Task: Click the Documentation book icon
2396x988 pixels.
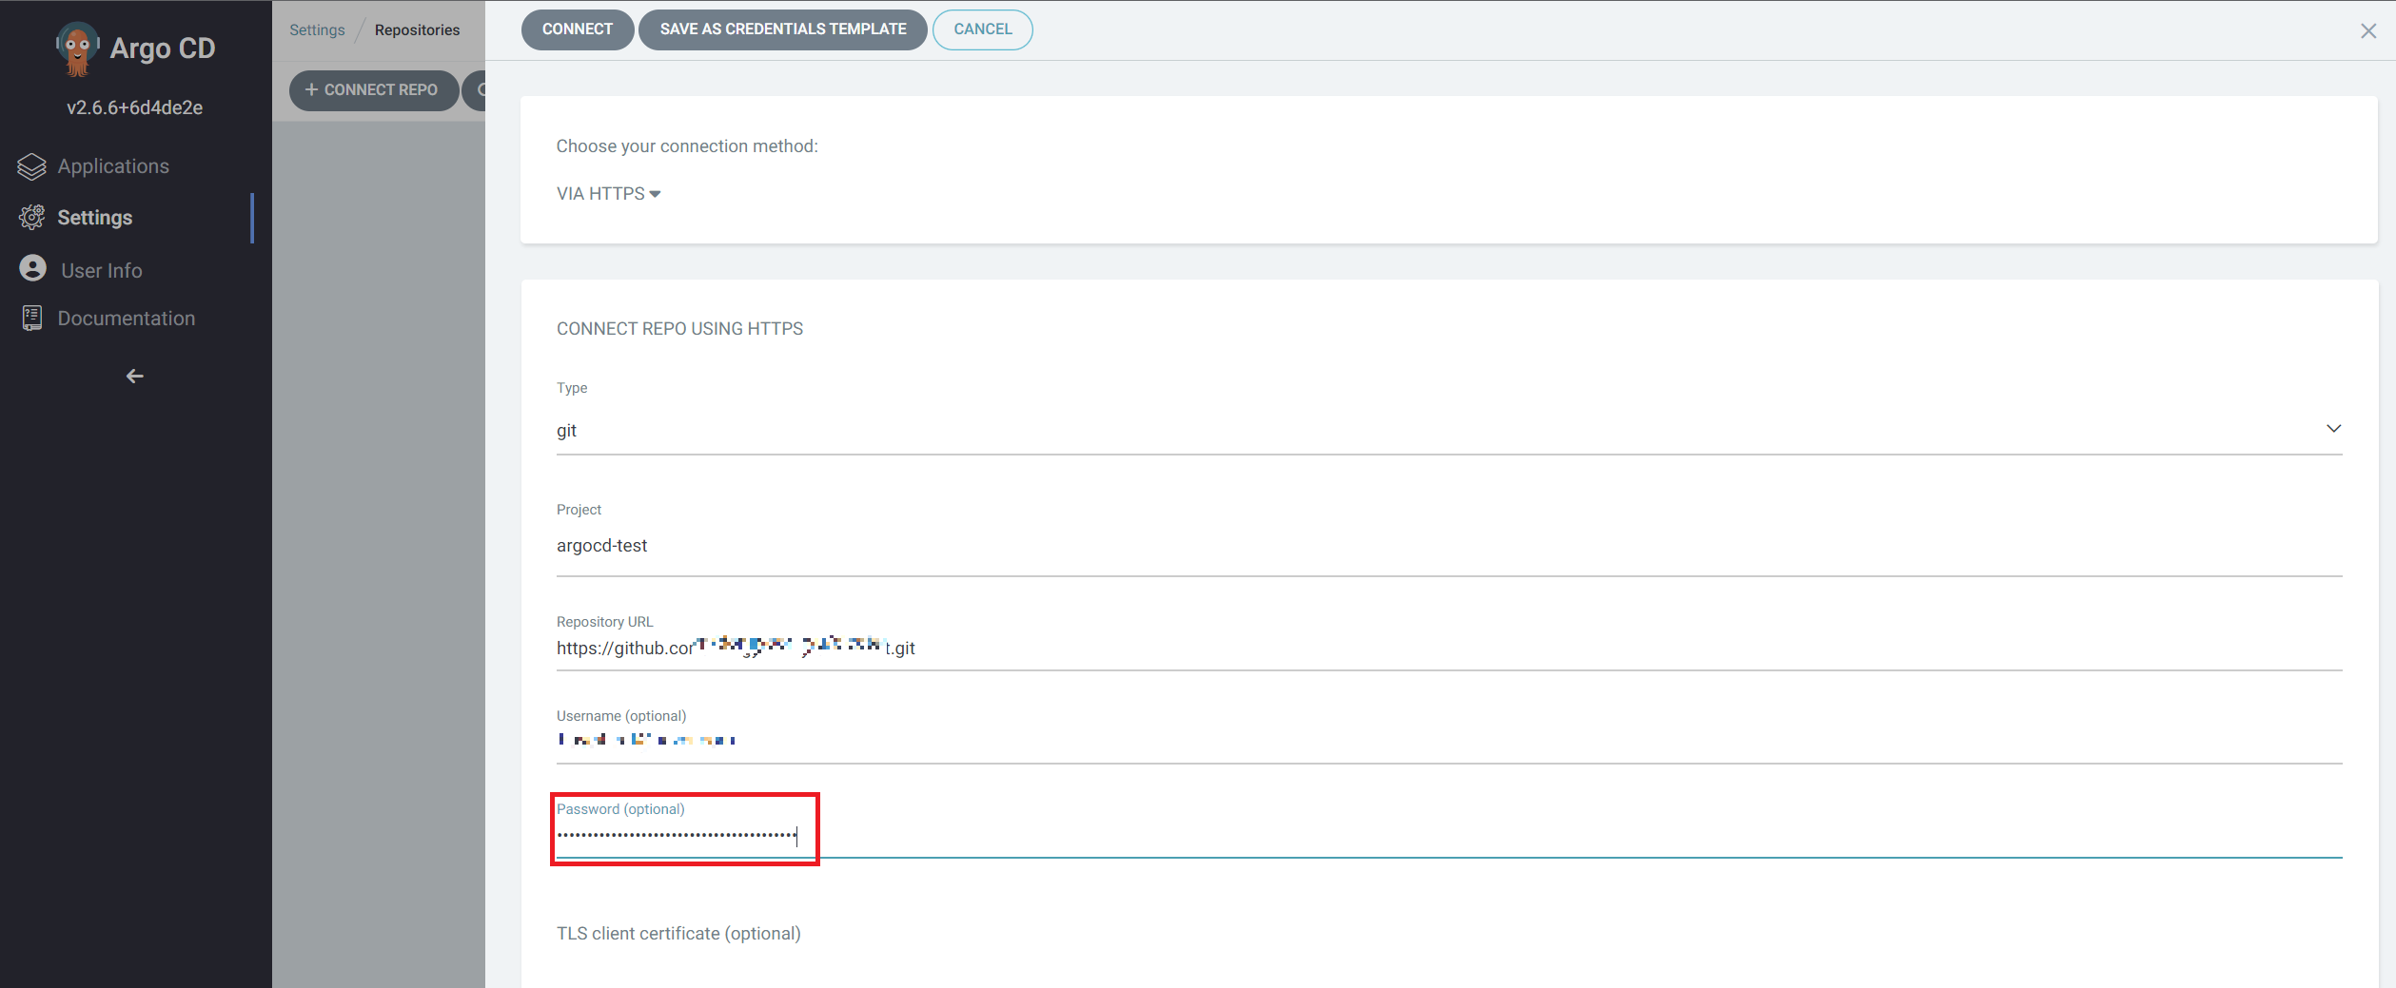Action: pos(31,319)
